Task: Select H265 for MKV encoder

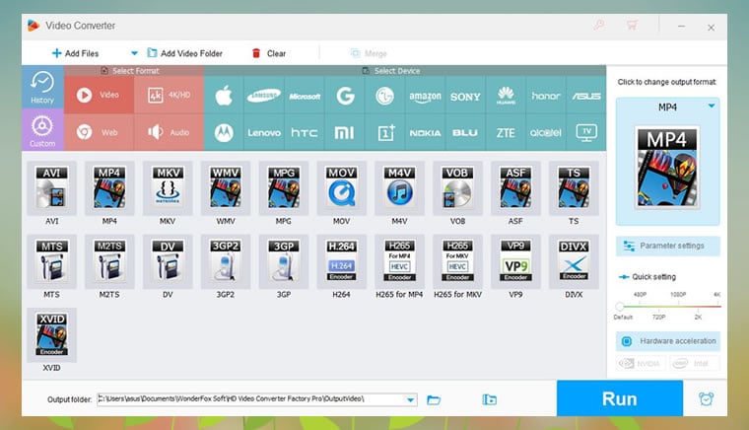Action: click(457, 261)
